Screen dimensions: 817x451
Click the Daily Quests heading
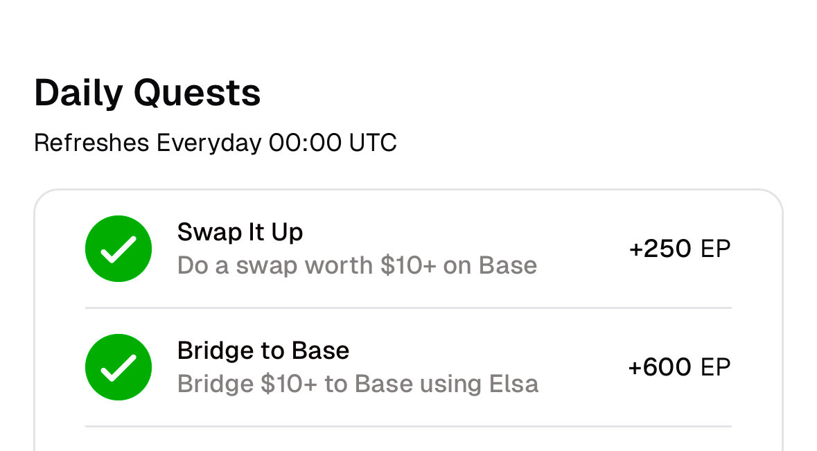147,93
